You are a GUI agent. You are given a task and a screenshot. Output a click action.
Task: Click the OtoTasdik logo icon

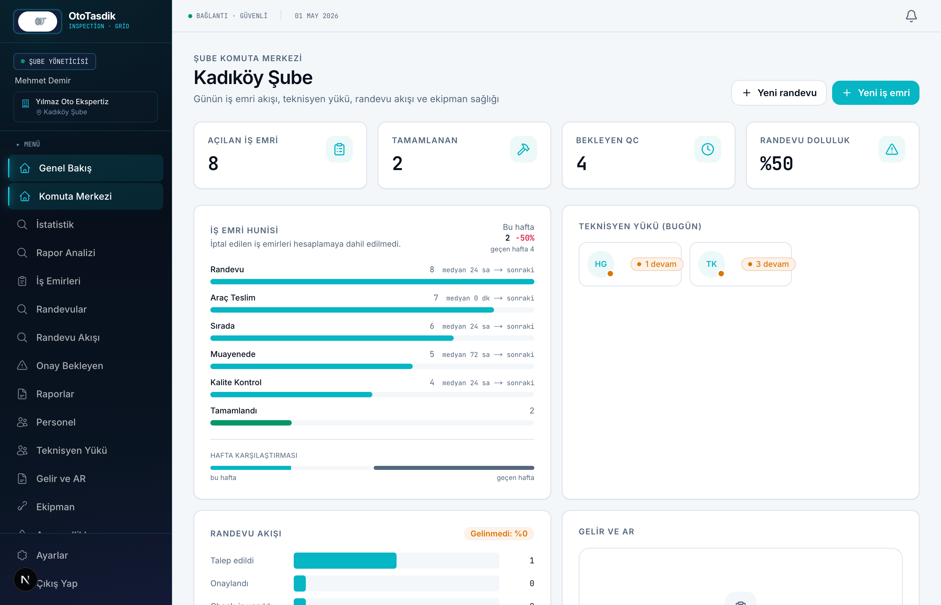tap(38, 21)
